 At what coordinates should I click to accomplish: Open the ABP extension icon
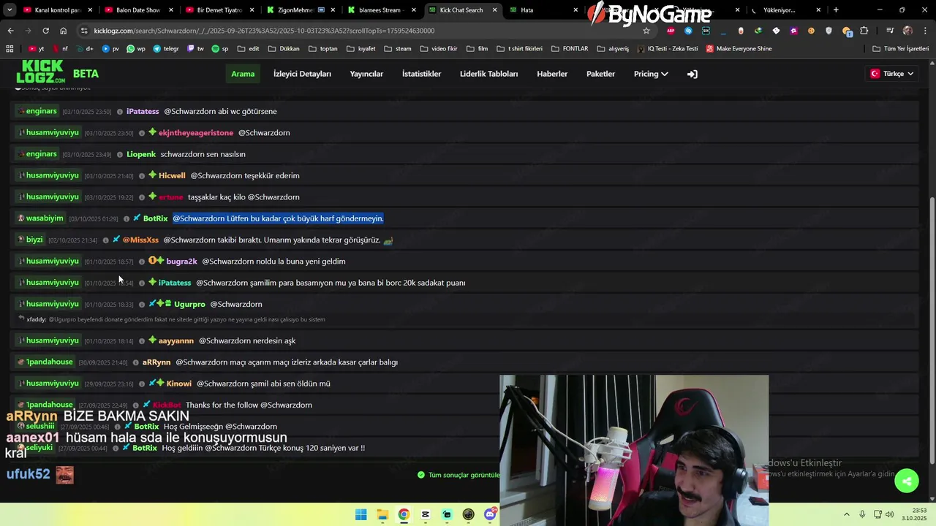pos(671,31)
